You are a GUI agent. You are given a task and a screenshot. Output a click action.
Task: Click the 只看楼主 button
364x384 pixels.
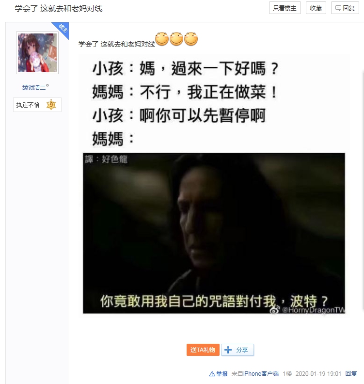[285, 8]
